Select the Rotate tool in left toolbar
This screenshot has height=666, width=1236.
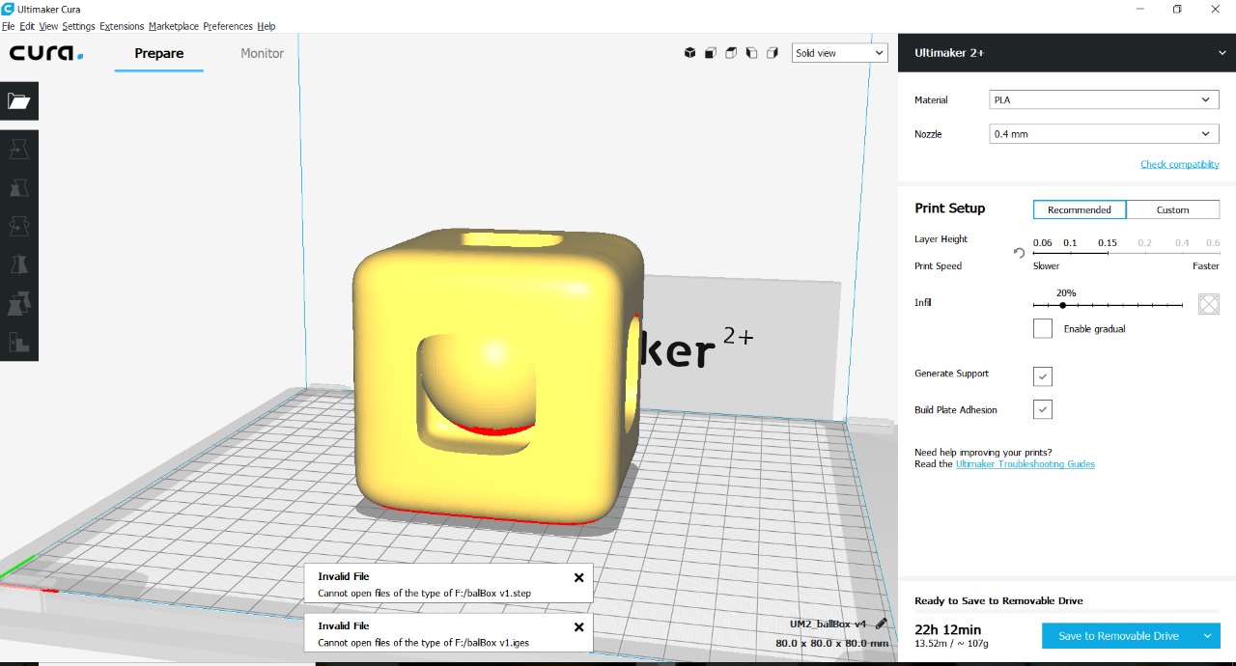(19, 226)
